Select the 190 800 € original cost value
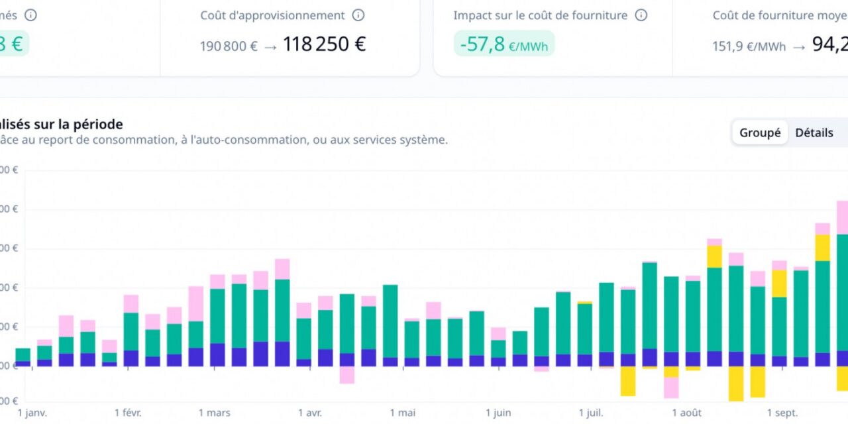This screenshot has width=848, height=424. click(x=229, y=47)
